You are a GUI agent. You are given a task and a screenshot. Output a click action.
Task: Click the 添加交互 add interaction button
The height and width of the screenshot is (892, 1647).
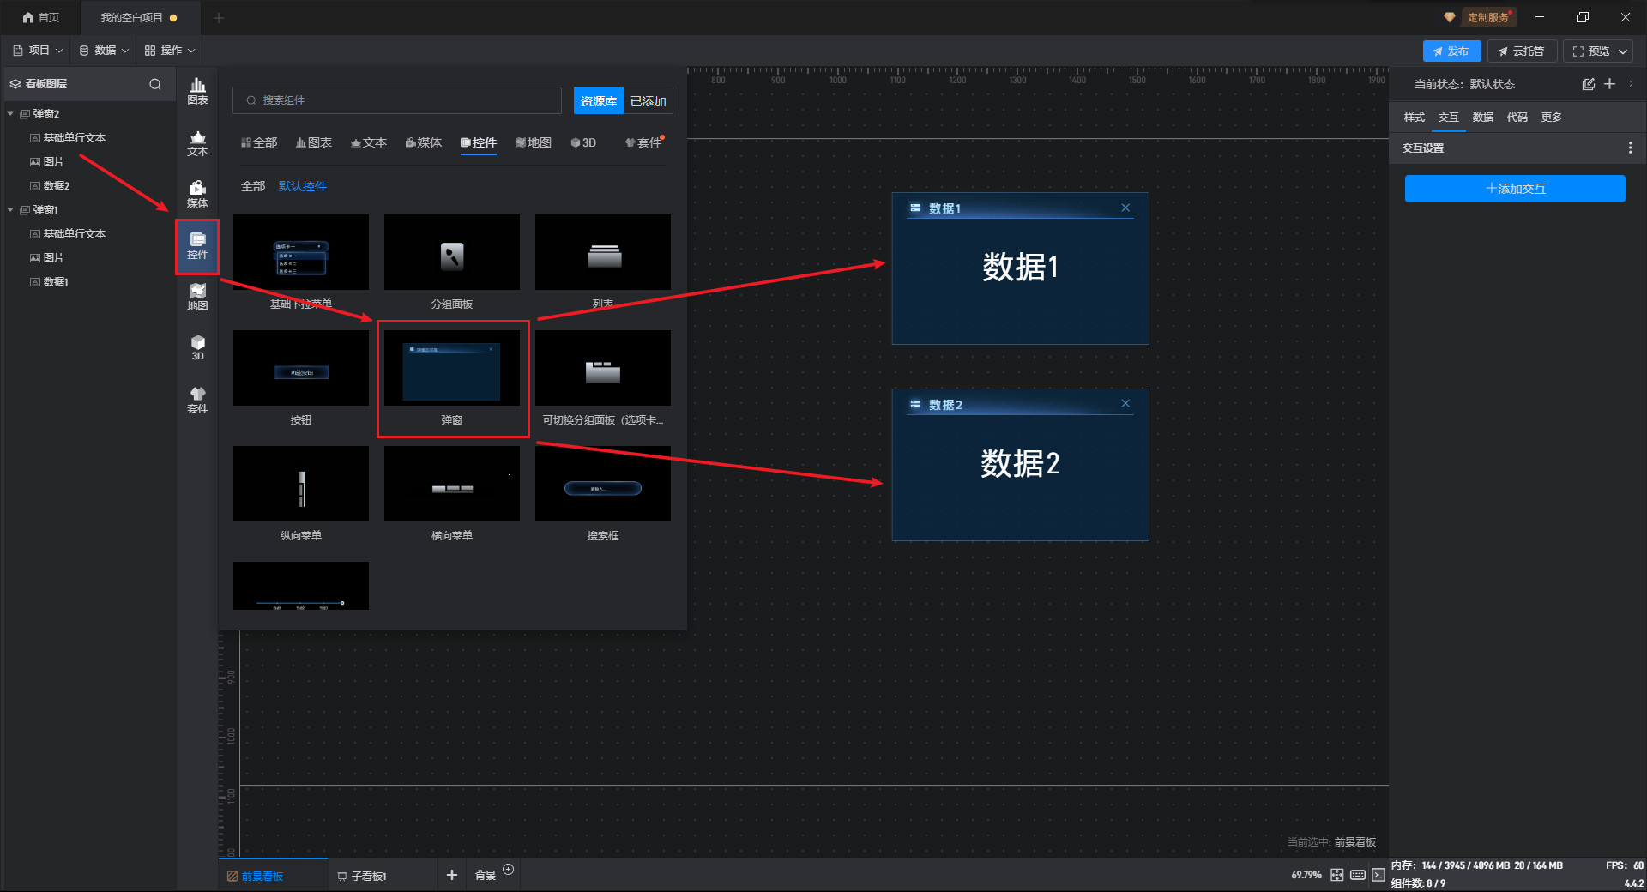coord(1515,189)
